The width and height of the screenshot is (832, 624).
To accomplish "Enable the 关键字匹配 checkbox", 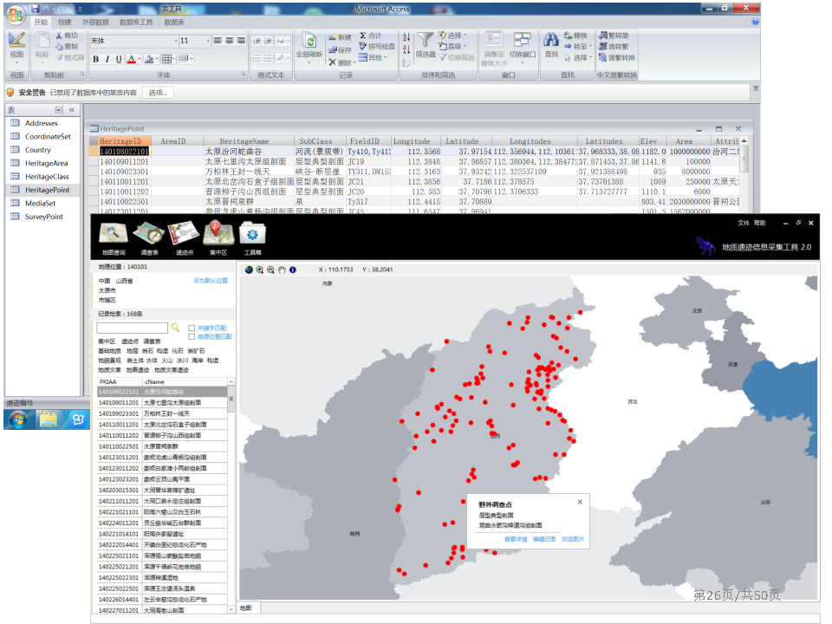I will (192, 328).
